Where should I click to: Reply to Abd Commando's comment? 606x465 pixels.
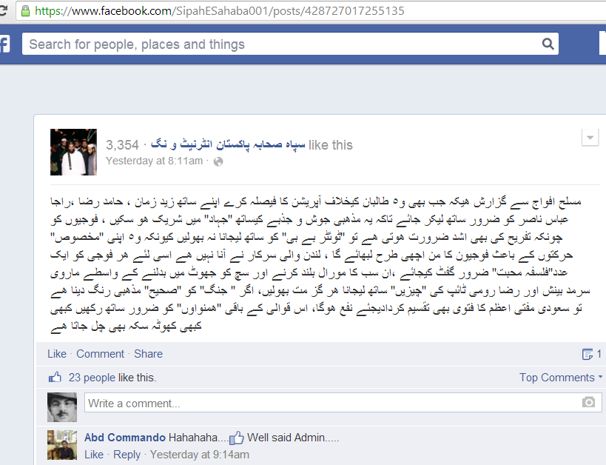coord(127,455)
